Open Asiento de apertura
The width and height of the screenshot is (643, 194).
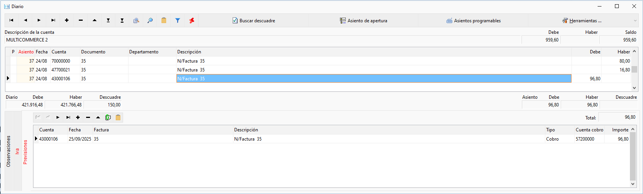[x=363, y=21]
